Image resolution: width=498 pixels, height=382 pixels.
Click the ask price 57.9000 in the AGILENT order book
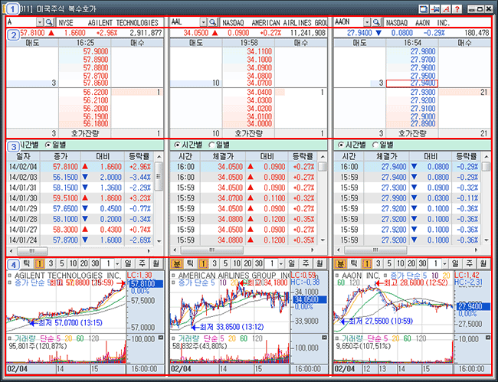coord(96,51)
